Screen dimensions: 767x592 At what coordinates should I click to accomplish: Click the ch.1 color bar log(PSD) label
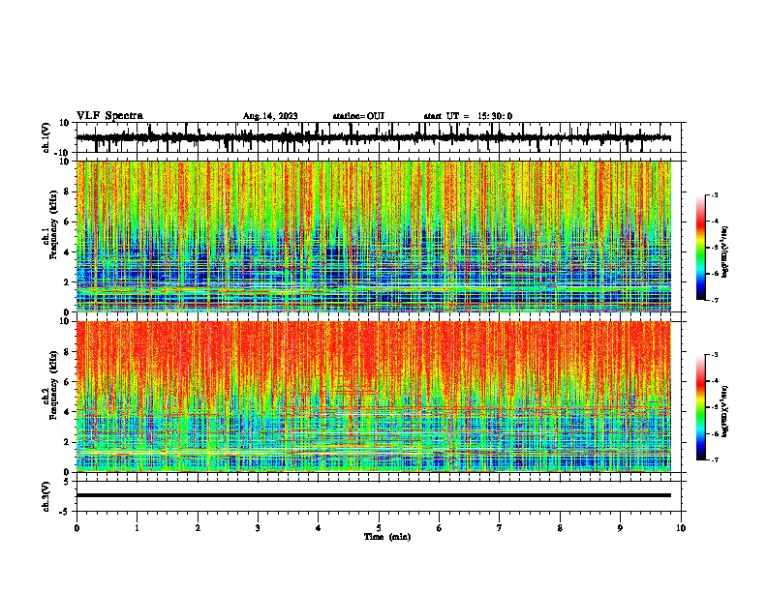(x=725, y=252)
